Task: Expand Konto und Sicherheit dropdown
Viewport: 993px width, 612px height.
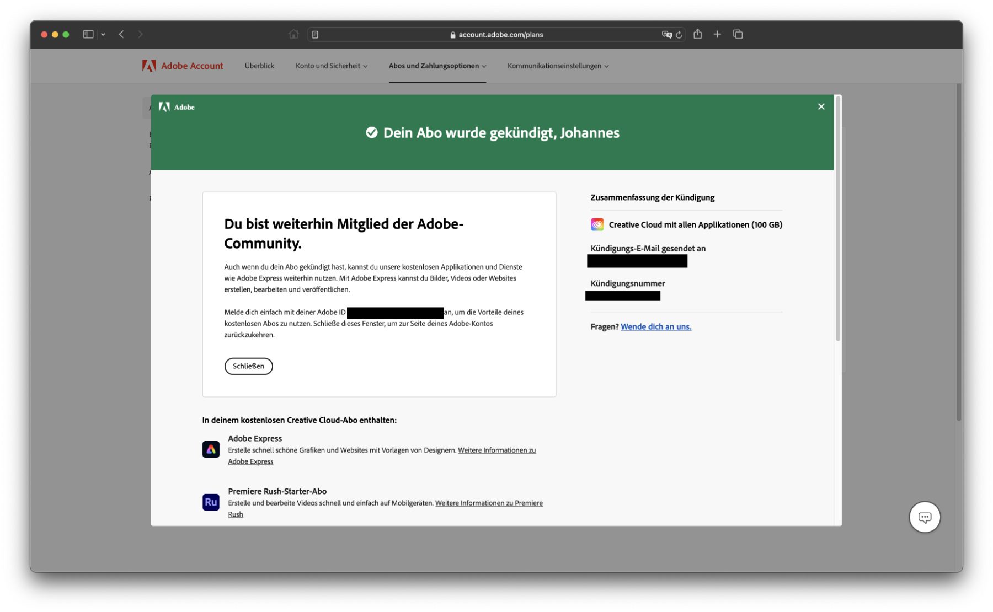Action: [x=331, y=66]
